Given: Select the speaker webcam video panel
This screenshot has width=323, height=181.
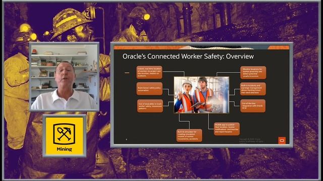Looking at the screenshot, I should click(x=64, y=76).
